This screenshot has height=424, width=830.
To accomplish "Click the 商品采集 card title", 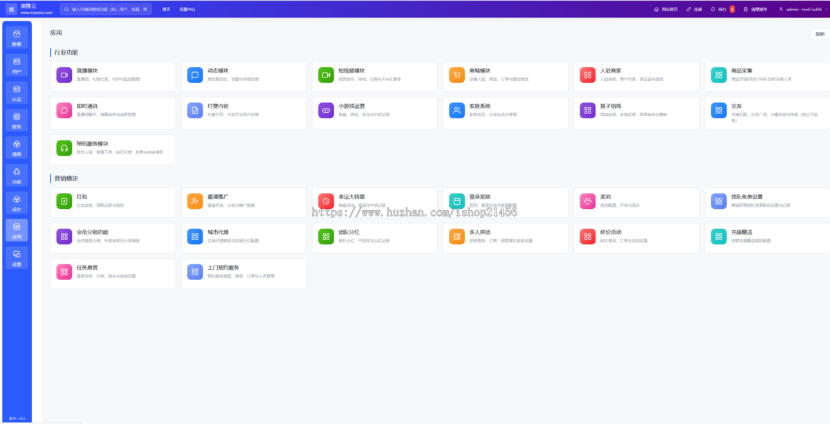I will pos(741,71).
